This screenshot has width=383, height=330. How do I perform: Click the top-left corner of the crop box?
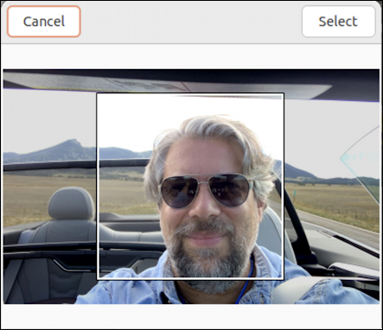[x=97, y=93]
